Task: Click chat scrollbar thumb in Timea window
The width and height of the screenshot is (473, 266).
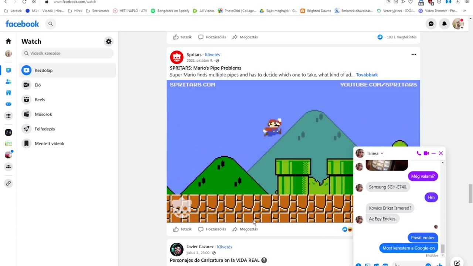Action: pyautogui.click(x=442, y=249)
